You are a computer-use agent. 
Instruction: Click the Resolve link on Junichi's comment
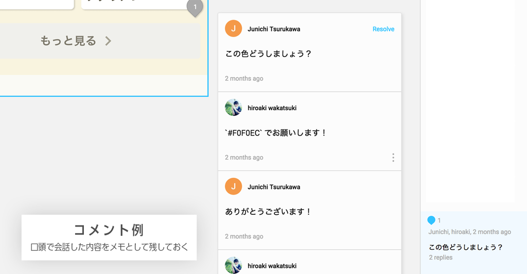pos(383,29)
